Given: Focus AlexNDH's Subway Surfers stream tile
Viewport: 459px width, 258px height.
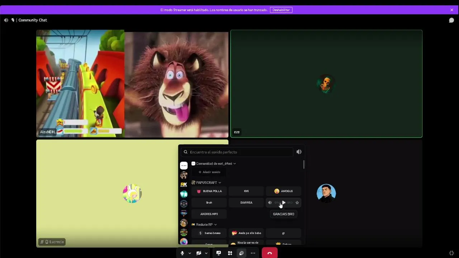Looking at the screenshot, I should [x=132, y=84].
